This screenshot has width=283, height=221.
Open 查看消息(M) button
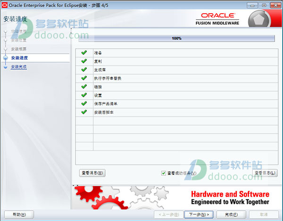(92, 173)
